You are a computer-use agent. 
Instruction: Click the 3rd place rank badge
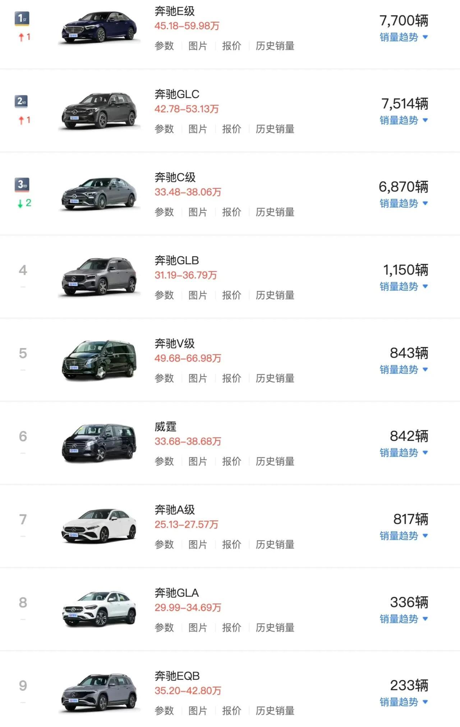click(22, 185)
